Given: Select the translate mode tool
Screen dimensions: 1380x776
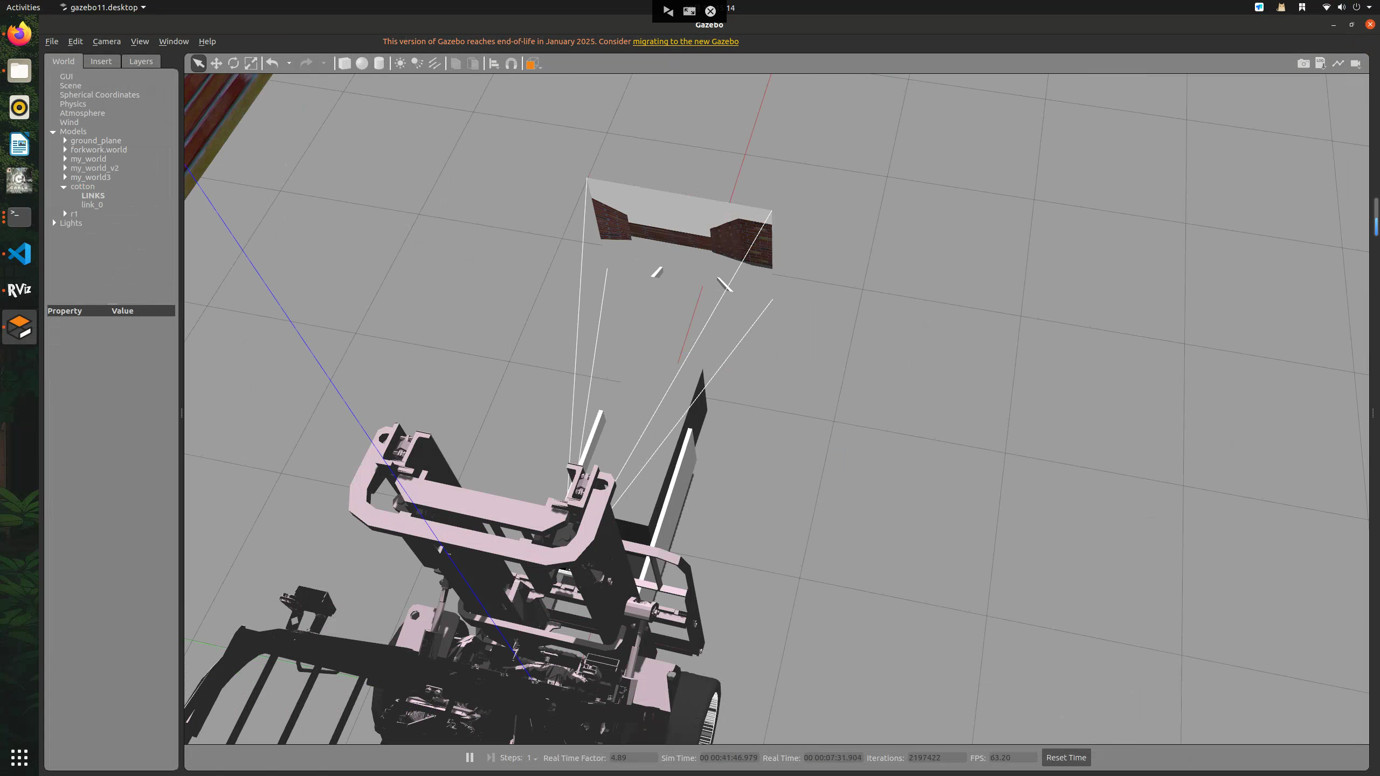Looking at the screenshot, I should [x=216, y=64].
